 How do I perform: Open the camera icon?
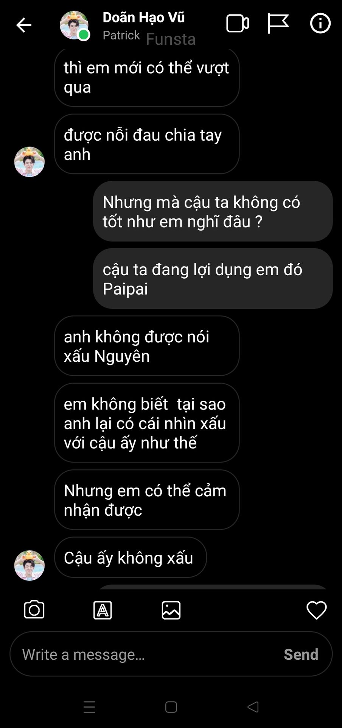click(x=34, y=610)
